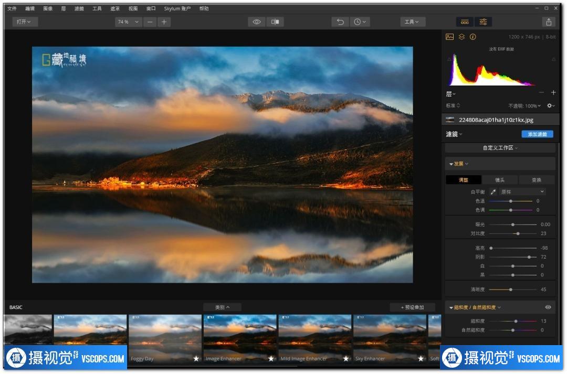Open the layer settings gear menu
The width and height of the screenshot is (567, 374).
click(x=551, y=105)
